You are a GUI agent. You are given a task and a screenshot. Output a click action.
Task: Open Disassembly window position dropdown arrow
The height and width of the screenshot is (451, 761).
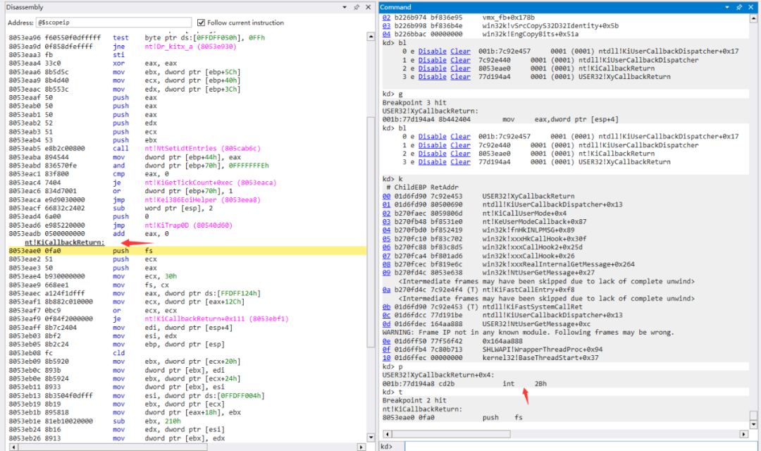345,7
